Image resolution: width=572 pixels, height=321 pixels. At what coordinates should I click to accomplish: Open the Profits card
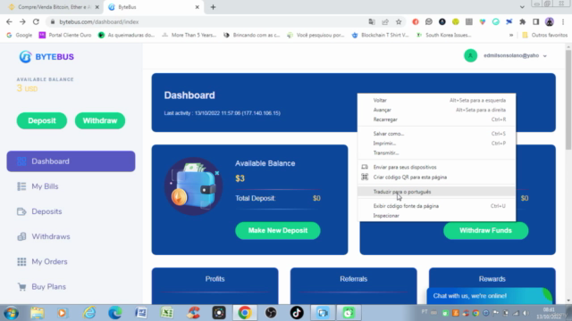[x=214, y=285]
